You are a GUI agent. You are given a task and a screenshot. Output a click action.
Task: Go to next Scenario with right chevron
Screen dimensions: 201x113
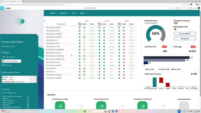pyautogui.click(x=35, y=77)
